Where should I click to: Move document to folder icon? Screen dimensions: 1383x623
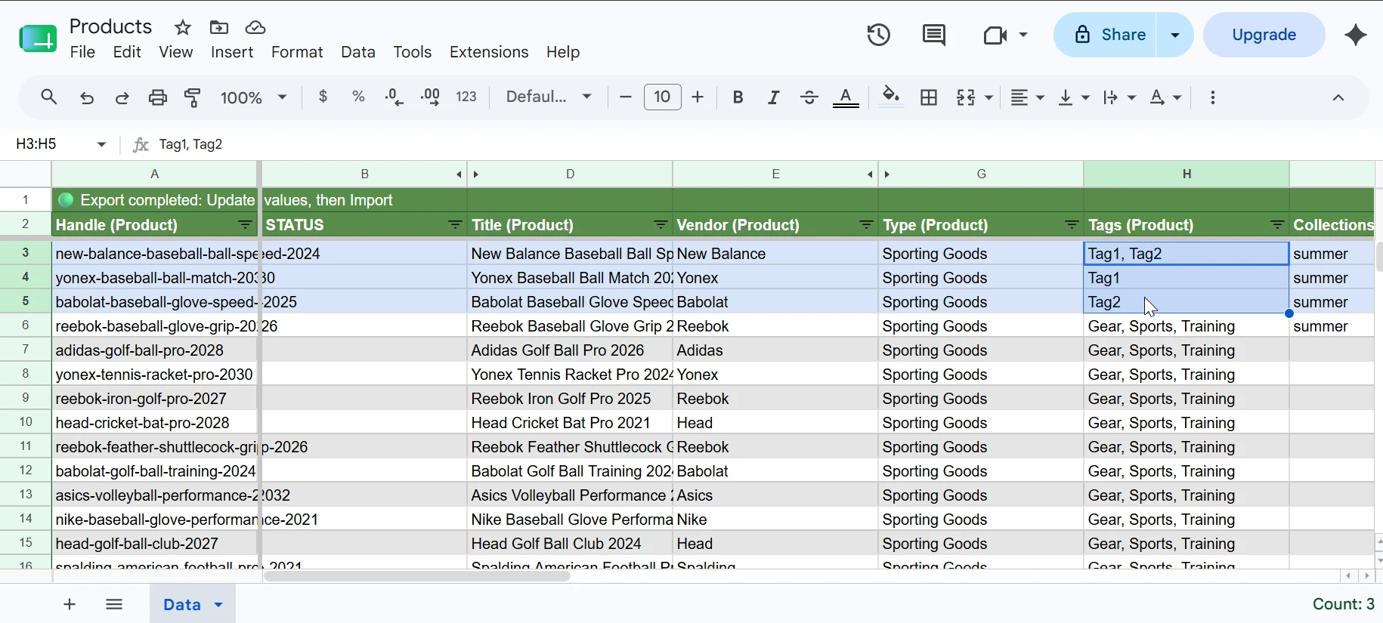219,28
